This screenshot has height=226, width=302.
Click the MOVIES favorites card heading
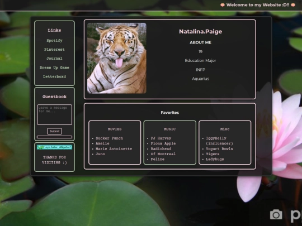[x=115, y=129]
